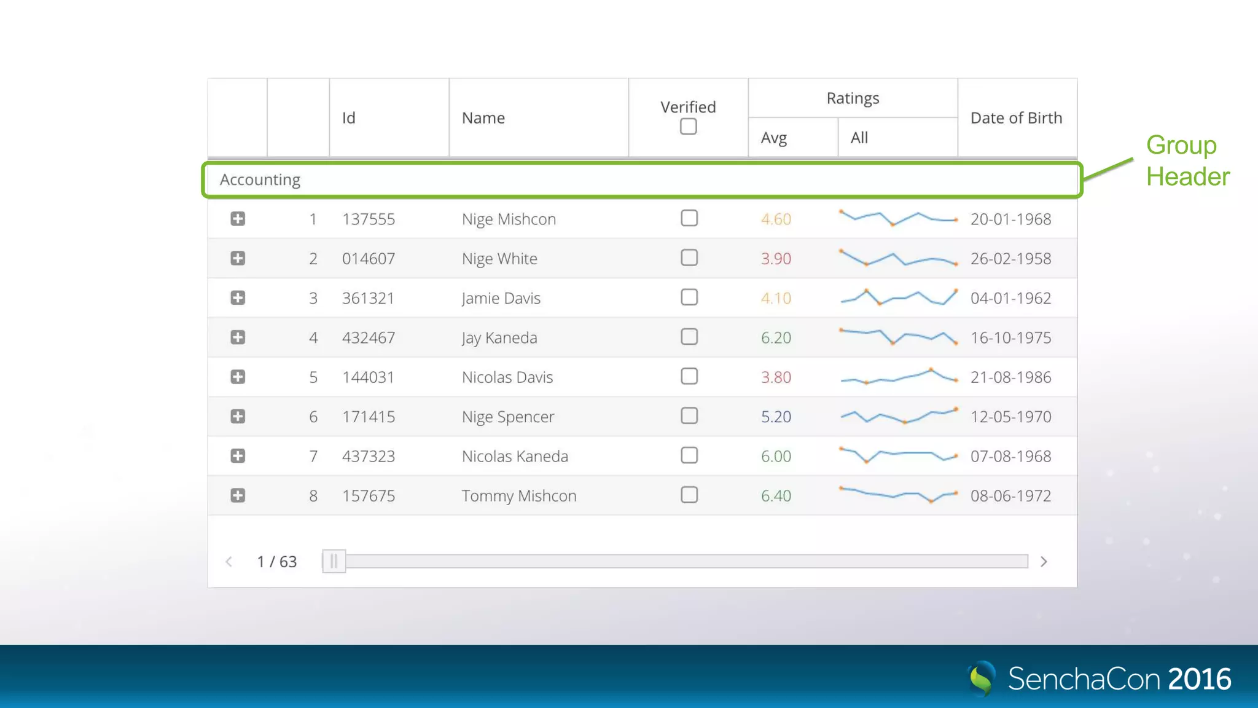This screenshot has width=1258, height=708.
Task: Click sparkline chart for Jamie Davis
Action: (898, 298)
